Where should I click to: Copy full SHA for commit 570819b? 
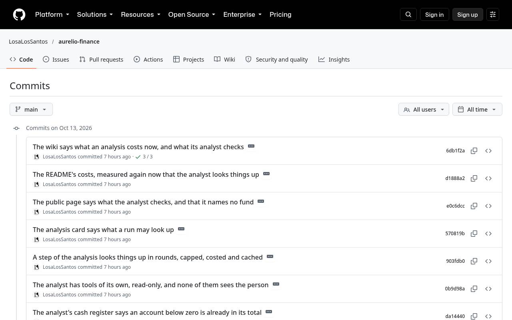pyautogui.click(x=474, y=234)
